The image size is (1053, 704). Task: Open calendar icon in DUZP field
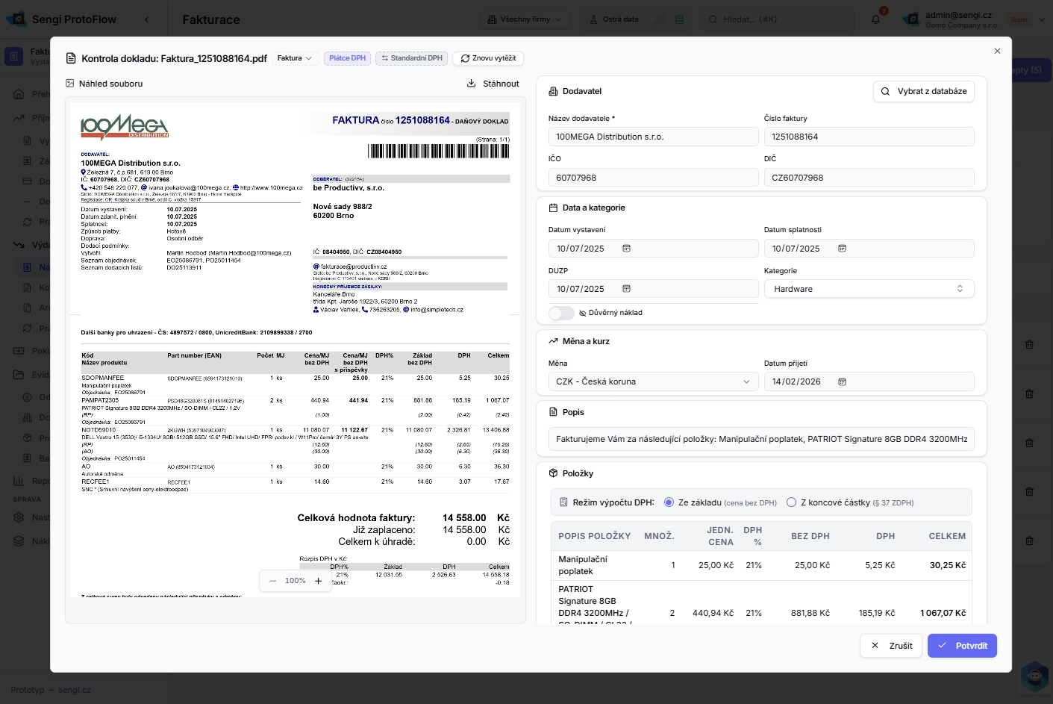(627, 289)
